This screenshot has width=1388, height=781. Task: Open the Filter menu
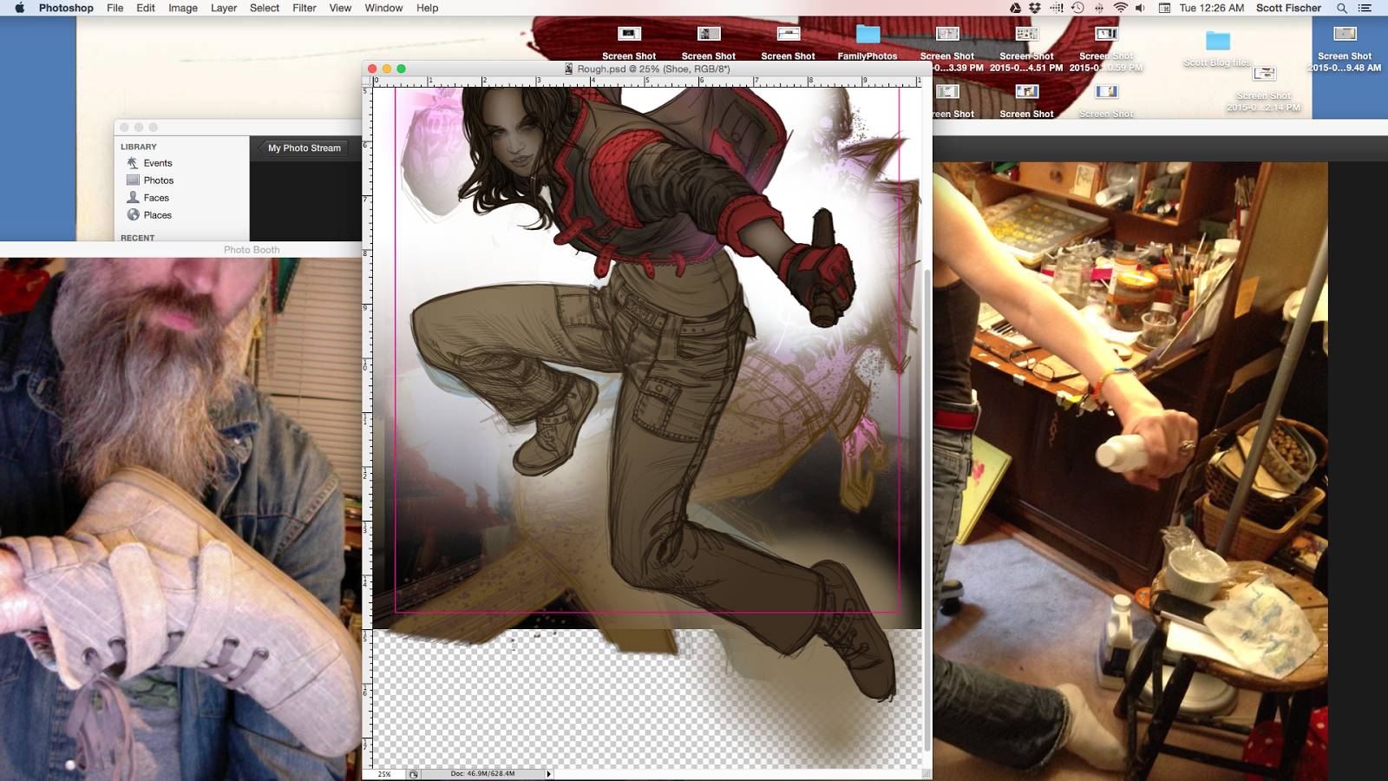(x=304, y=8)
